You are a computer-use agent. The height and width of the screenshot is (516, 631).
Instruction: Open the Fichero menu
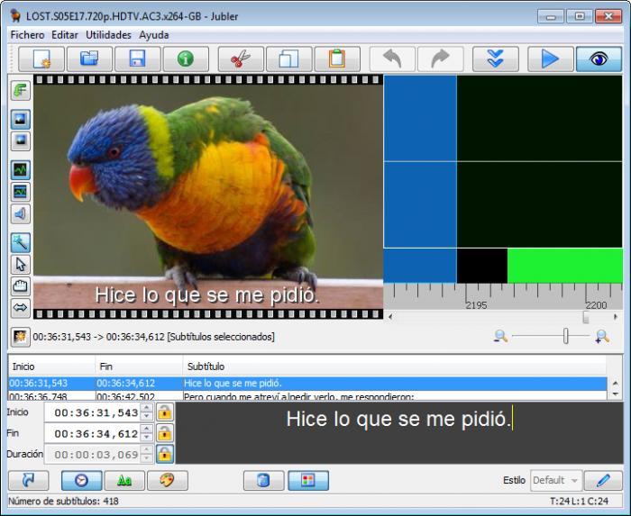click(x=28, y=34)
